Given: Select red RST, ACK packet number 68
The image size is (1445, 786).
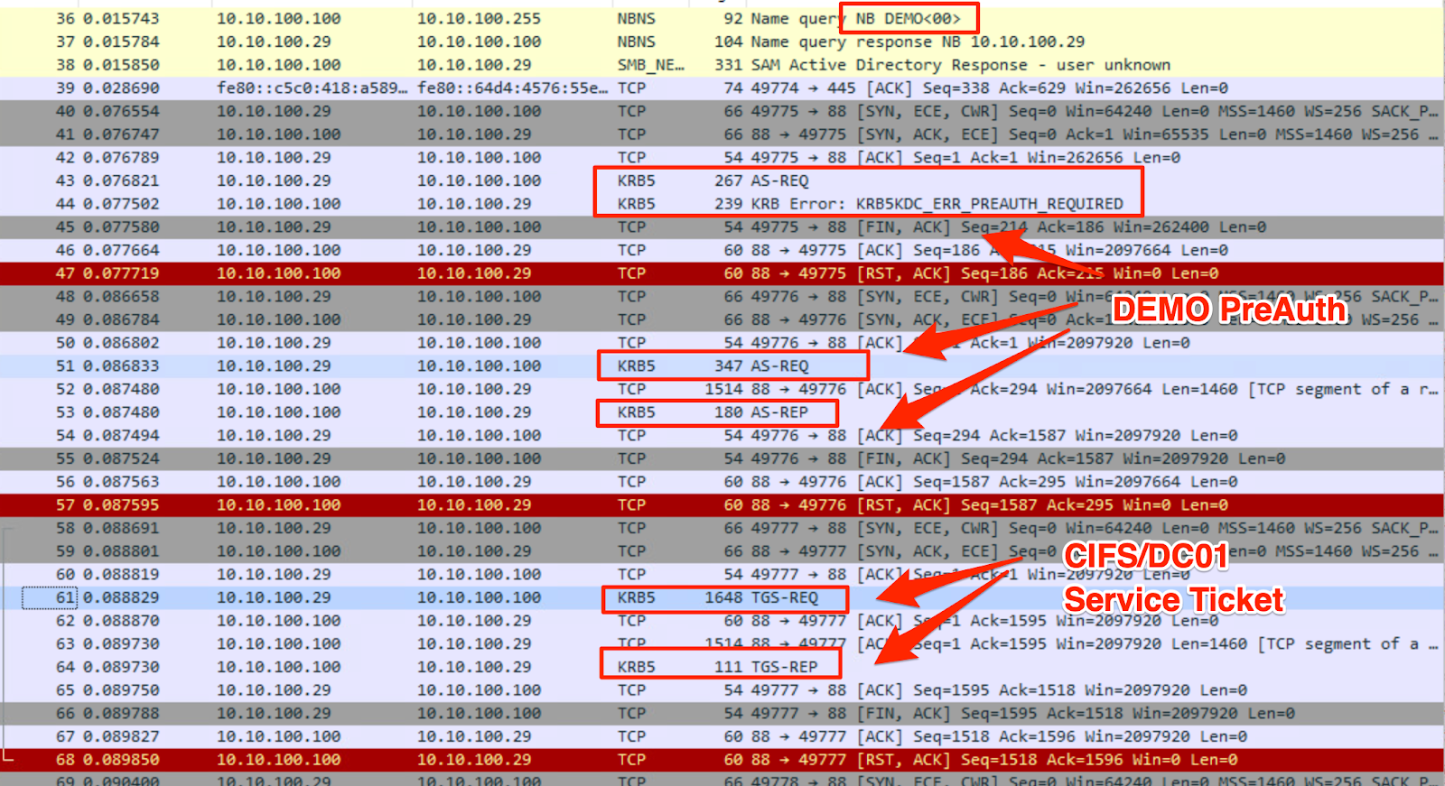Looking at the screenshot, I should (542, 760).
